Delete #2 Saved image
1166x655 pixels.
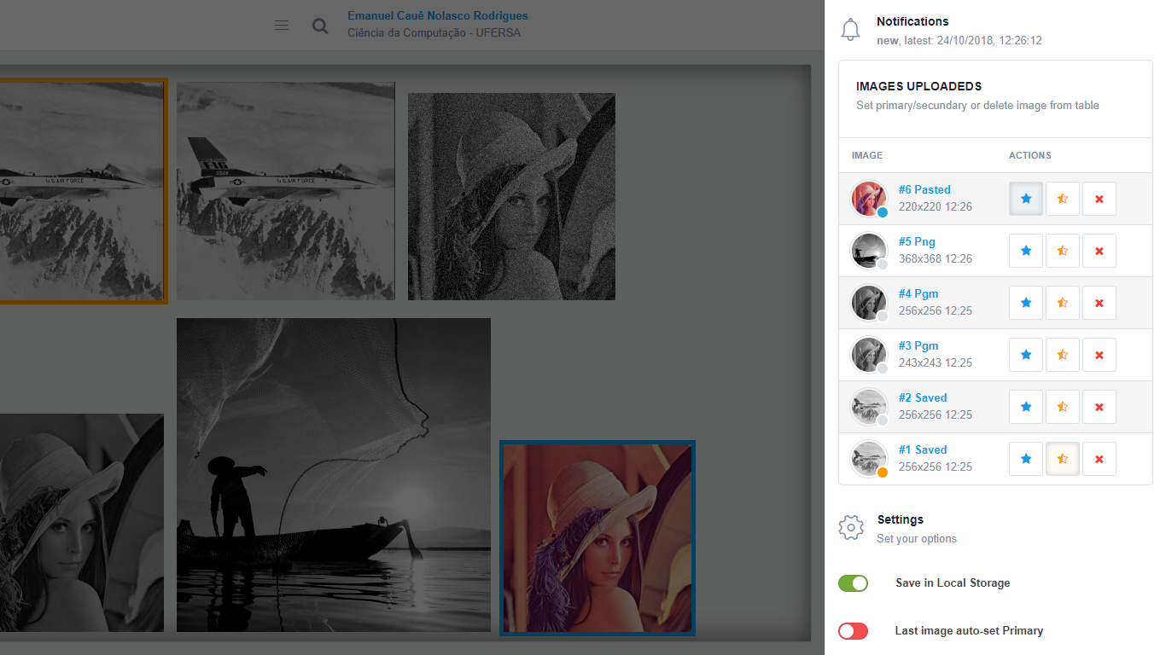1099,407
